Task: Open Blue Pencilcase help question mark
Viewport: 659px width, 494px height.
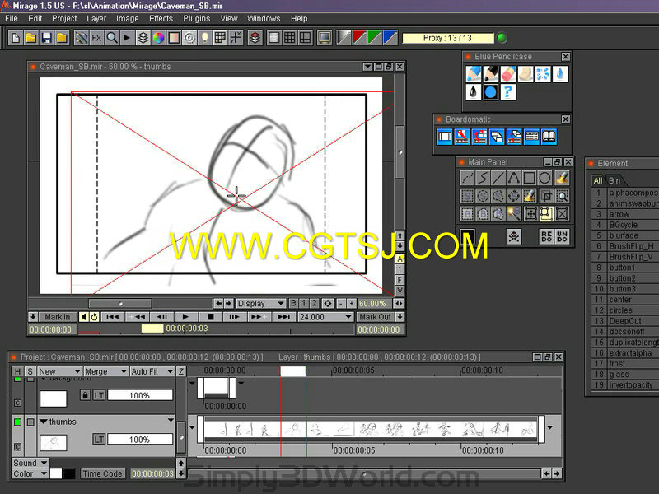Action: click(508, 92)
